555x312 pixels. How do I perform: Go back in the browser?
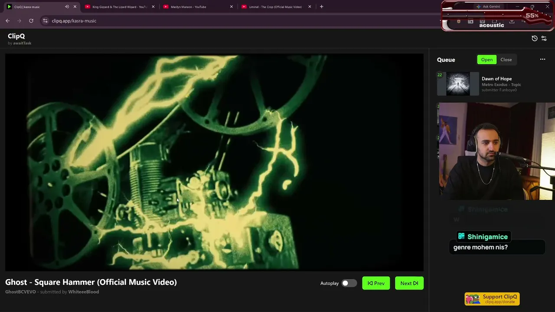pyautogui.click(x=7, y=21)
